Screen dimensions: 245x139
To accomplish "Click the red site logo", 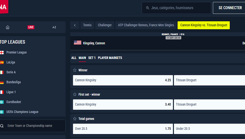I will [x=4, y=7].
